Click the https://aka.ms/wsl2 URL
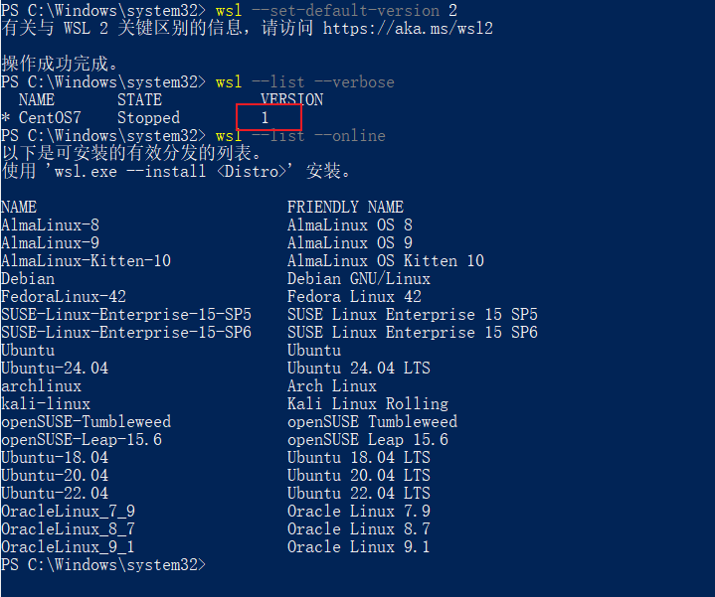Screen dimensions: 715x597 [x=408, y=28]
